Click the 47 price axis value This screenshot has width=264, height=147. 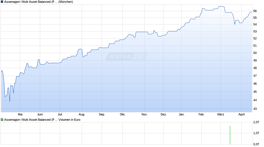255,76
